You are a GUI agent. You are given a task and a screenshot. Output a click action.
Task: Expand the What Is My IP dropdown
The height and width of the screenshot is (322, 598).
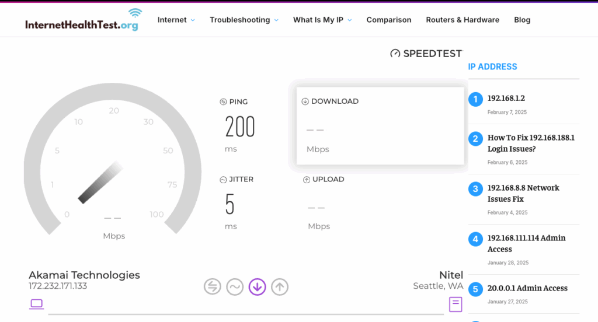click(322, 20)
